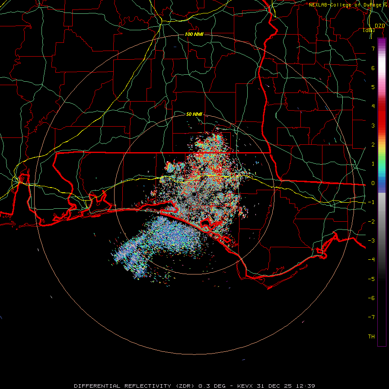389x389 pixels.
Task: Click the NEXLAB-College of DuPage credit text
Action: pyautogui.click(x=345, y=5)
